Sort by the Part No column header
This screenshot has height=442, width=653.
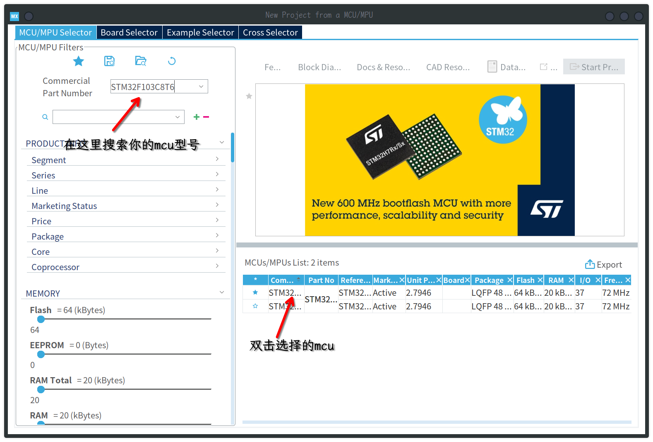[321, 280]
